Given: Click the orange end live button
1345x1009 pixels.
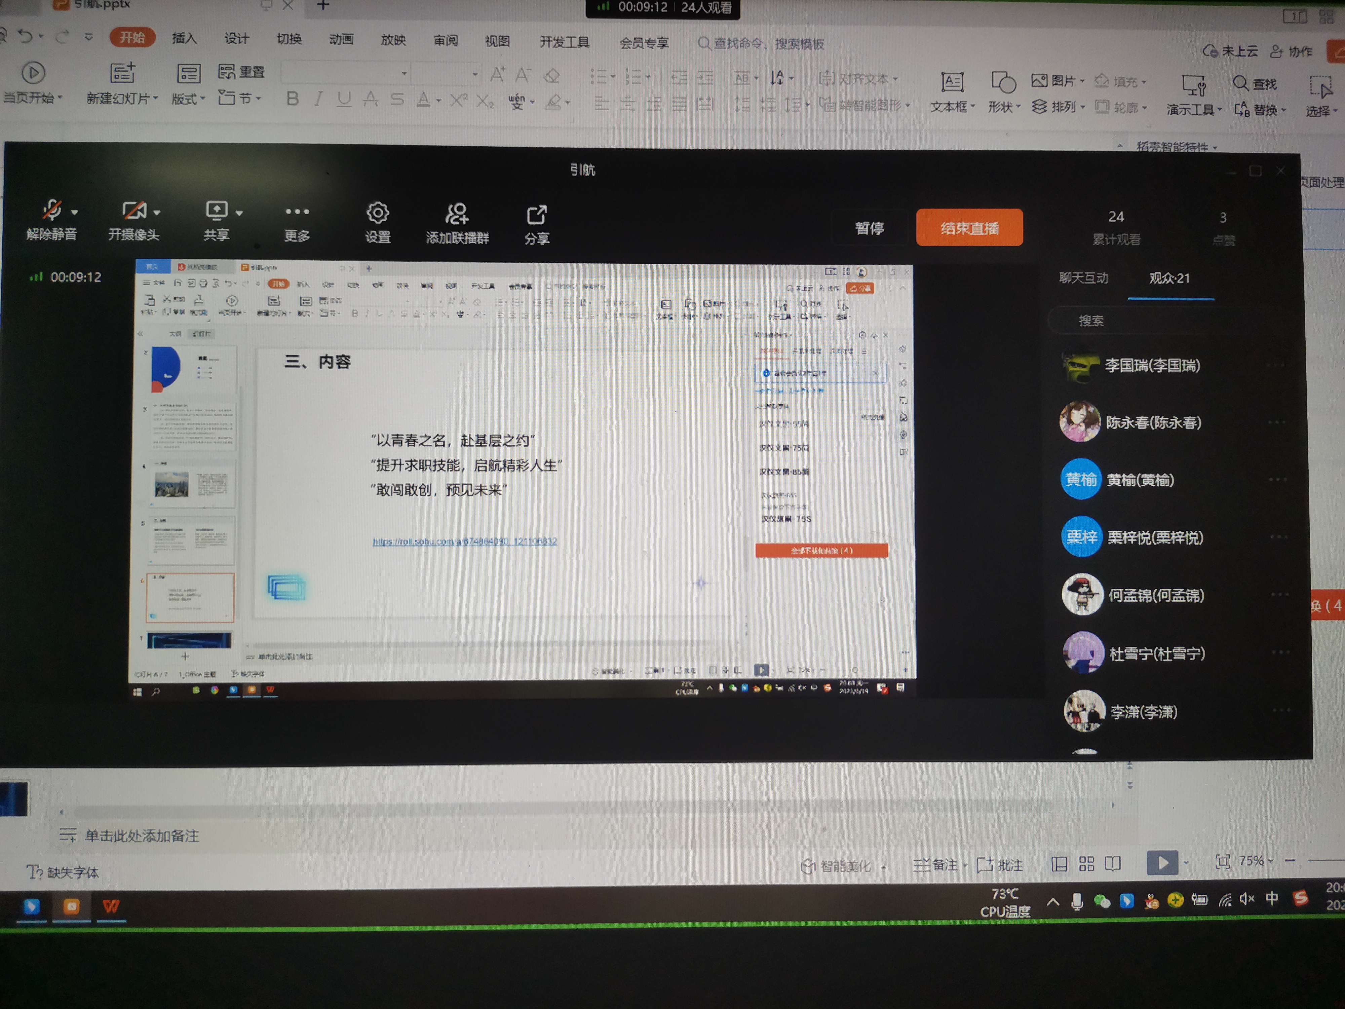Looking at the screenshot, I should click(969, 228).
